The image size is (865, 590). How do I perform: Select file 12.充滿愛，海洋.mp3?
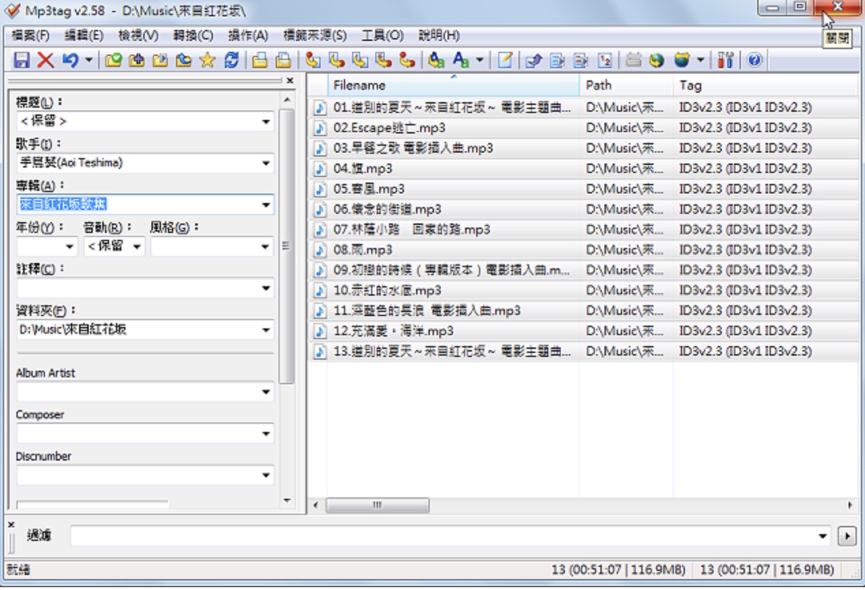point(393,332)
